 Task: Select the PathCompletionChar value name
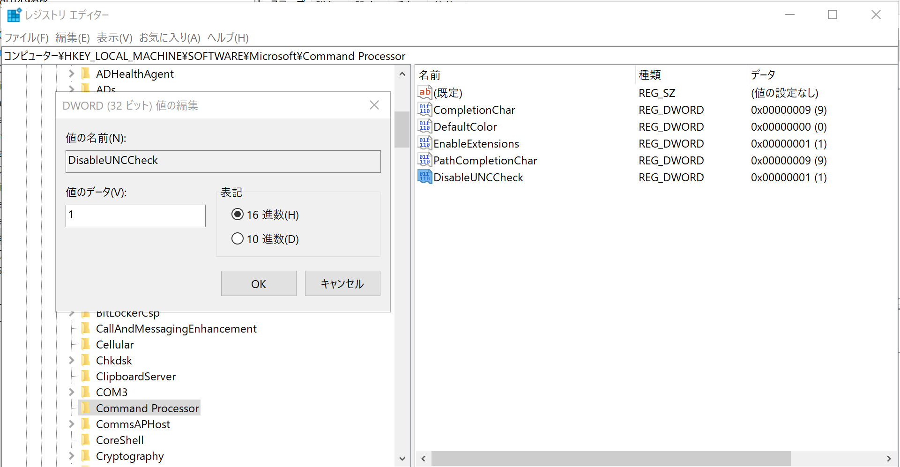pos(485,161)
